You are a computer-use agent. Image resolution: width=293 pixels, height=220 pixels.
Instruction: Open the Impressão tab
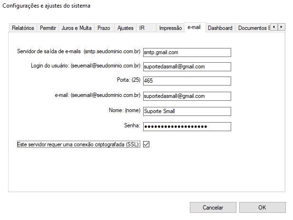[170, 29]
